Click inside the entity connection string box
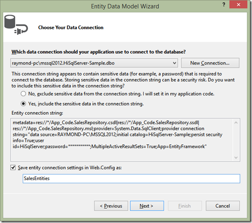This screenshot has width=252, height=223. coord(122,140)
